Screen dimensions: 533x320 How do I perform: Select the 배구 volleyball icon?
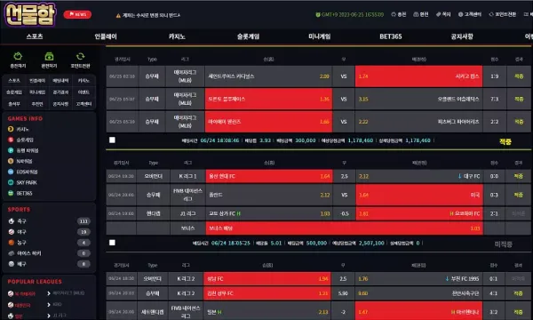12,263
